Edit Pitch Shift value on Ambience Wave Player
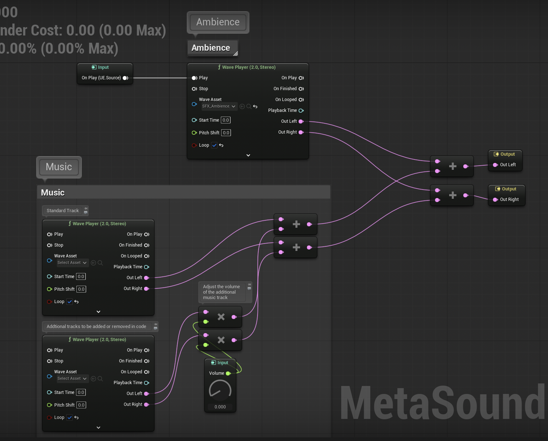 226,133
